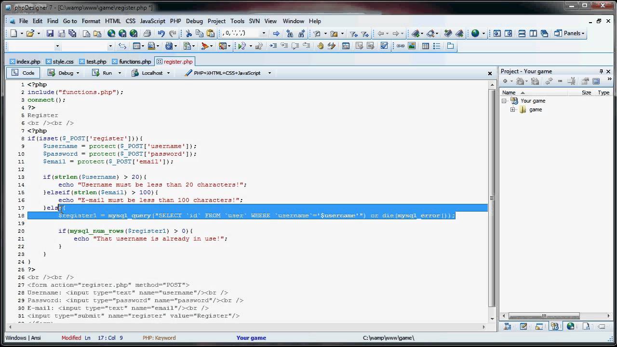This screenshot has width=617, height=347.
Task: Click the Run button
Action: click(x=103, y=73)
